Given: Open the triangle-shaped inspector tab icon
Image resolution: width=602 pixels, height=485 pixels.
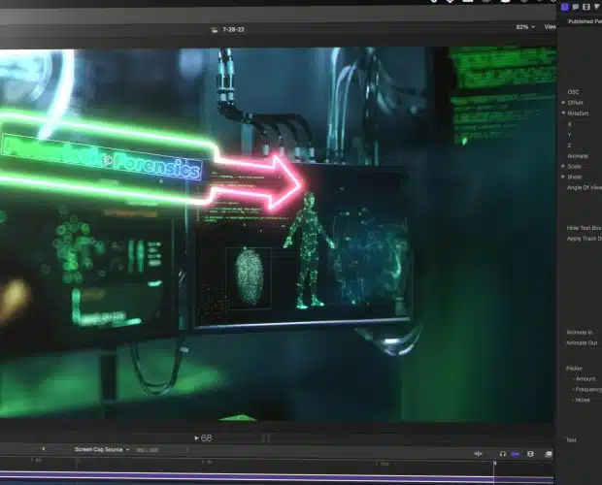Looking at the screenshot, I should [x=596, y=7].
